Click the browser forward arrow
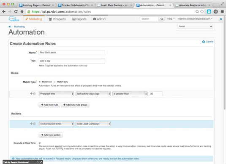The height and width of the screenshot is (164, 226). pos(10,12)
